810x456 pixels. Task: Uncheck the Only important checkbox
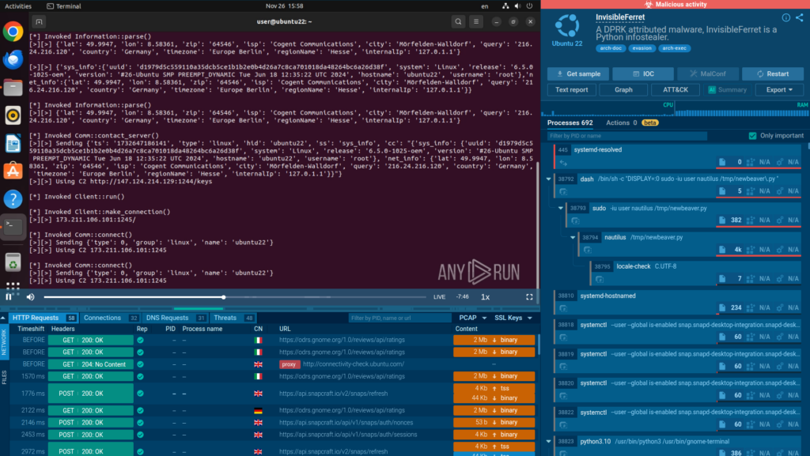coord(752,136)
